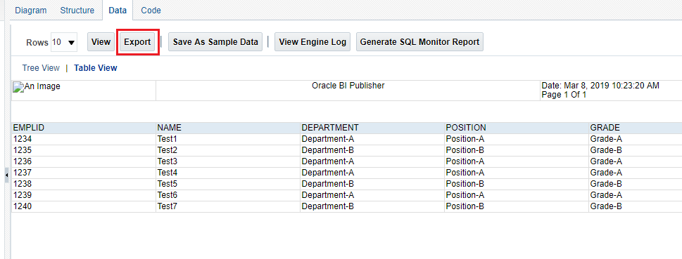The height and width of the screenshot is (259, 682).
Task: Select employee ID 1236 cell
Action: (84, 162)
